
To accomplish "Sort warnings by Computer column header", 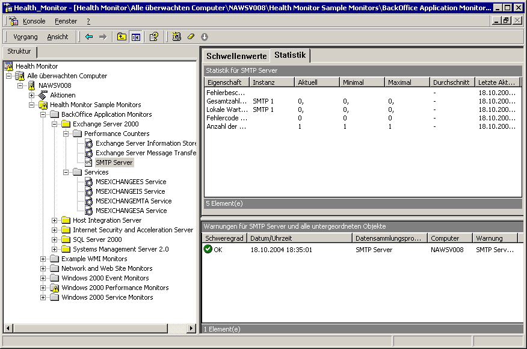I will (x=450, y=238).
